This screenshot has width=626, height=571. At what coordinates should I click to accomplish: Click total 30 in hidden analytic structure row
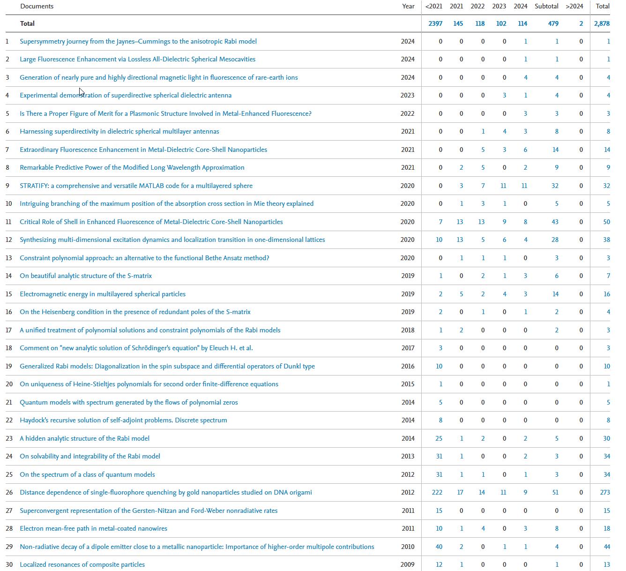606,438
